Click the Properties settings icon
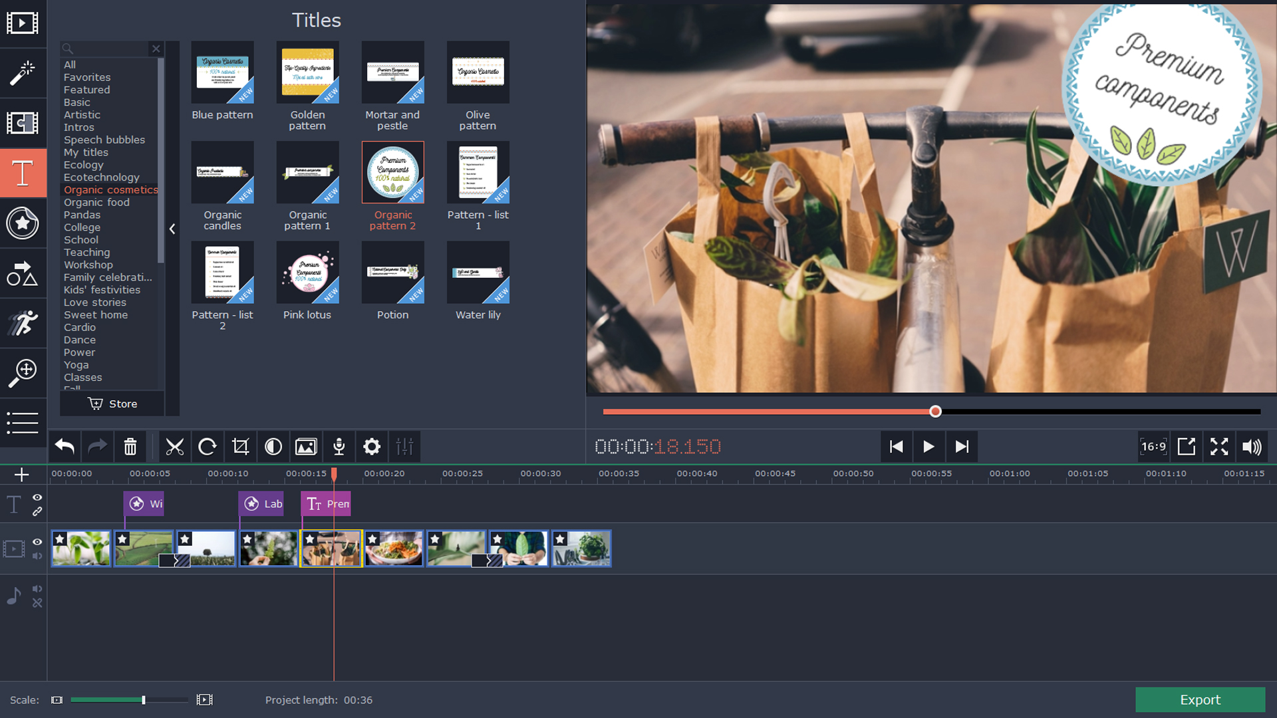 point(372,446)
